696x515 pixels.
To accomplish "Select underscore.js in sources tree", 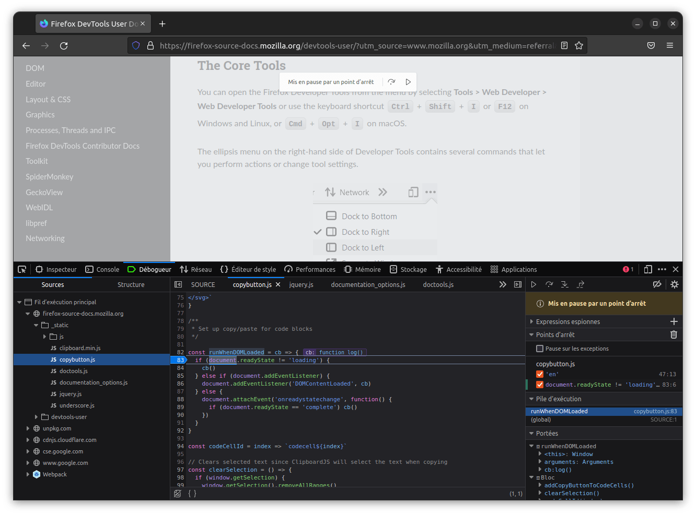I will [x=77, y=405].
